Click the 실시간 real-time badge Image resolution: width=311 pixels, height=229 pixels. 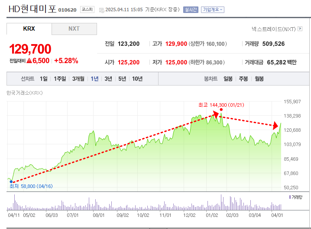191,10
